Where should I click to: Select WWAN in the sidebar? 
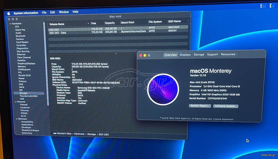click(x=24, y=113)
